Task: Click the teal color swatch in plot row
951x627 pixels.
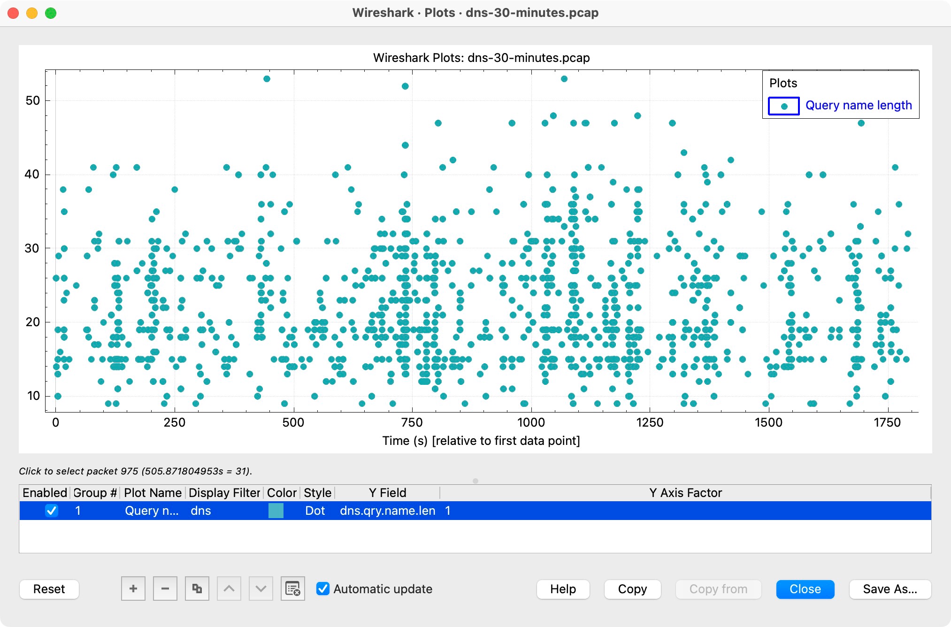Action: tap(276, 511)
